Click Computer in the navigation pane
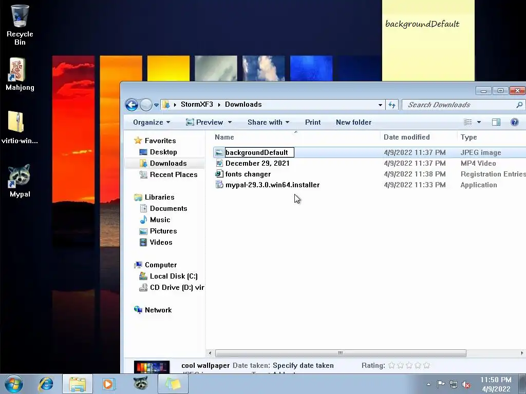 point(161,265)
